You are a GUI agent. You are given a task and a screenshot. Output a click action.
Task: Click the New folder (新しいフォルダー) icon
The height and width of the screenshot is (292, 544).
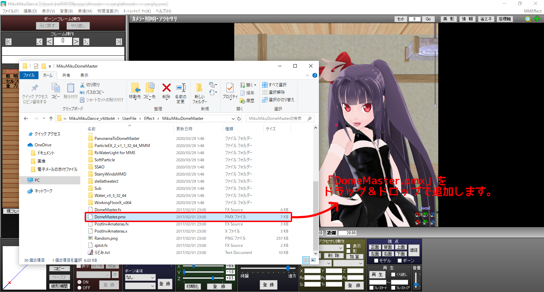pyautogui.click(x=200, y=88)
